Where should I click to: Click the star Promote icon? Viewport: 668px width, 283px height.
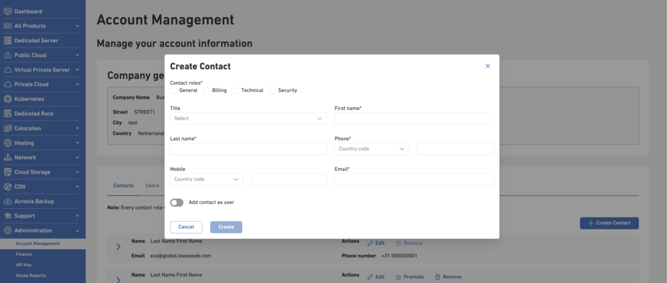pyautogui.click(x=399, y=277)
